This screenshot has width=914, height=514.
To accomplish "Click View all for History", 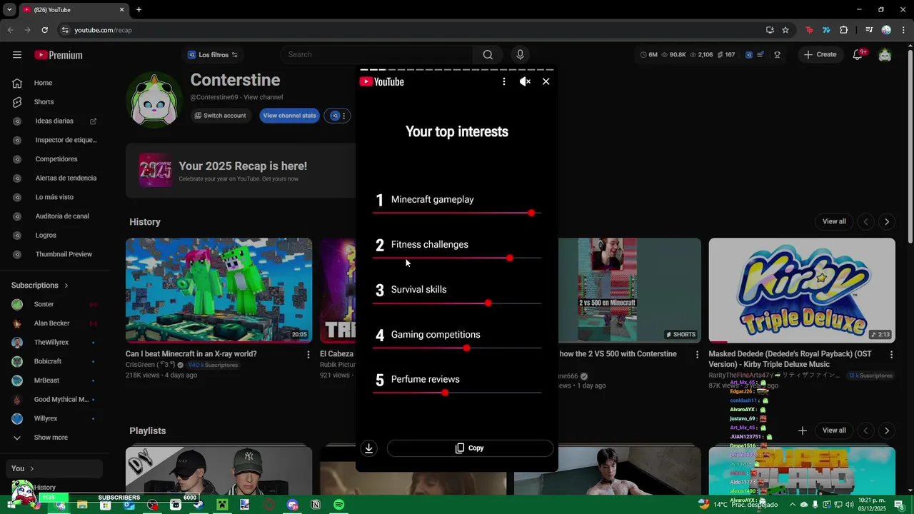I will pos(834,221).
